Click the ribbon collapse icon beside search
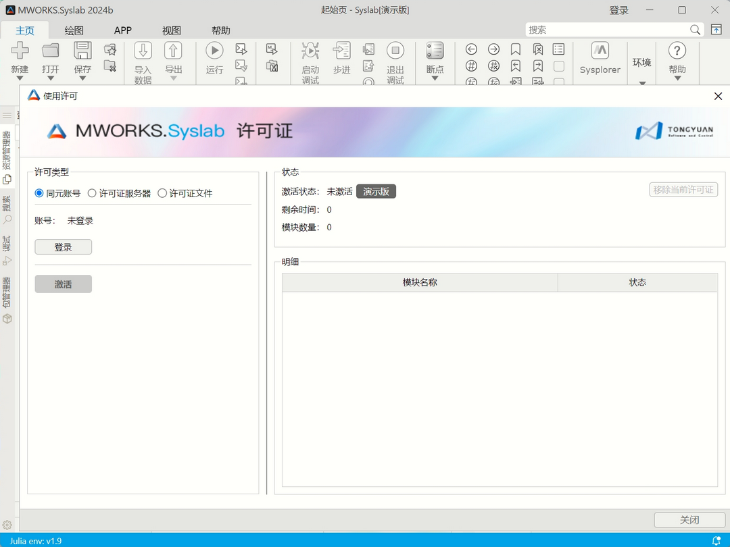 [x=716, y=30]
